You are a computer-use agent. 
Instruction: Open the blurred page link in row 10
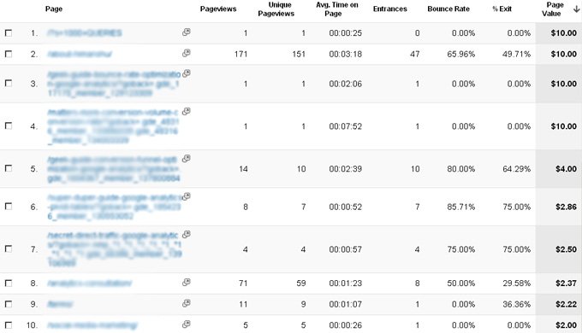92,325
